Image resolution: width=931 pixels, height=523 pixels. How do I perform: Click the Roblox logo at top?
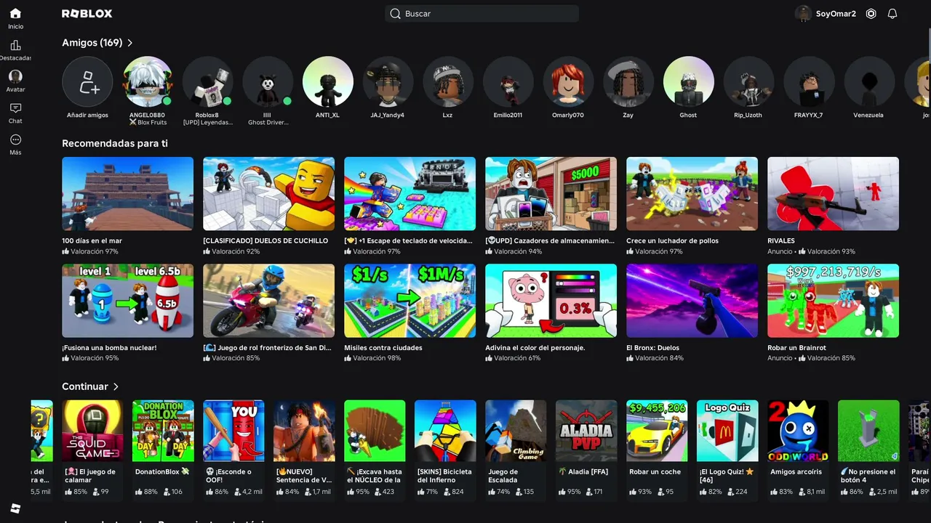(87, 14)
